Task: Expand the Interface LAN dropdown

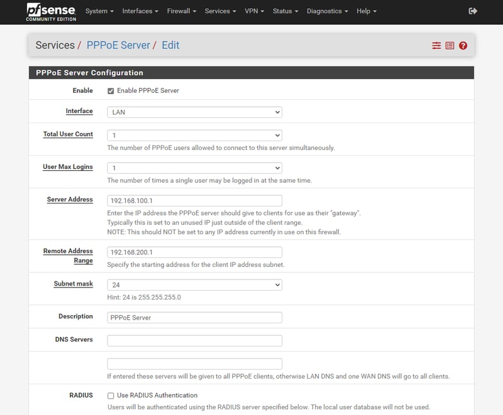Action: [x=194, y=112]
